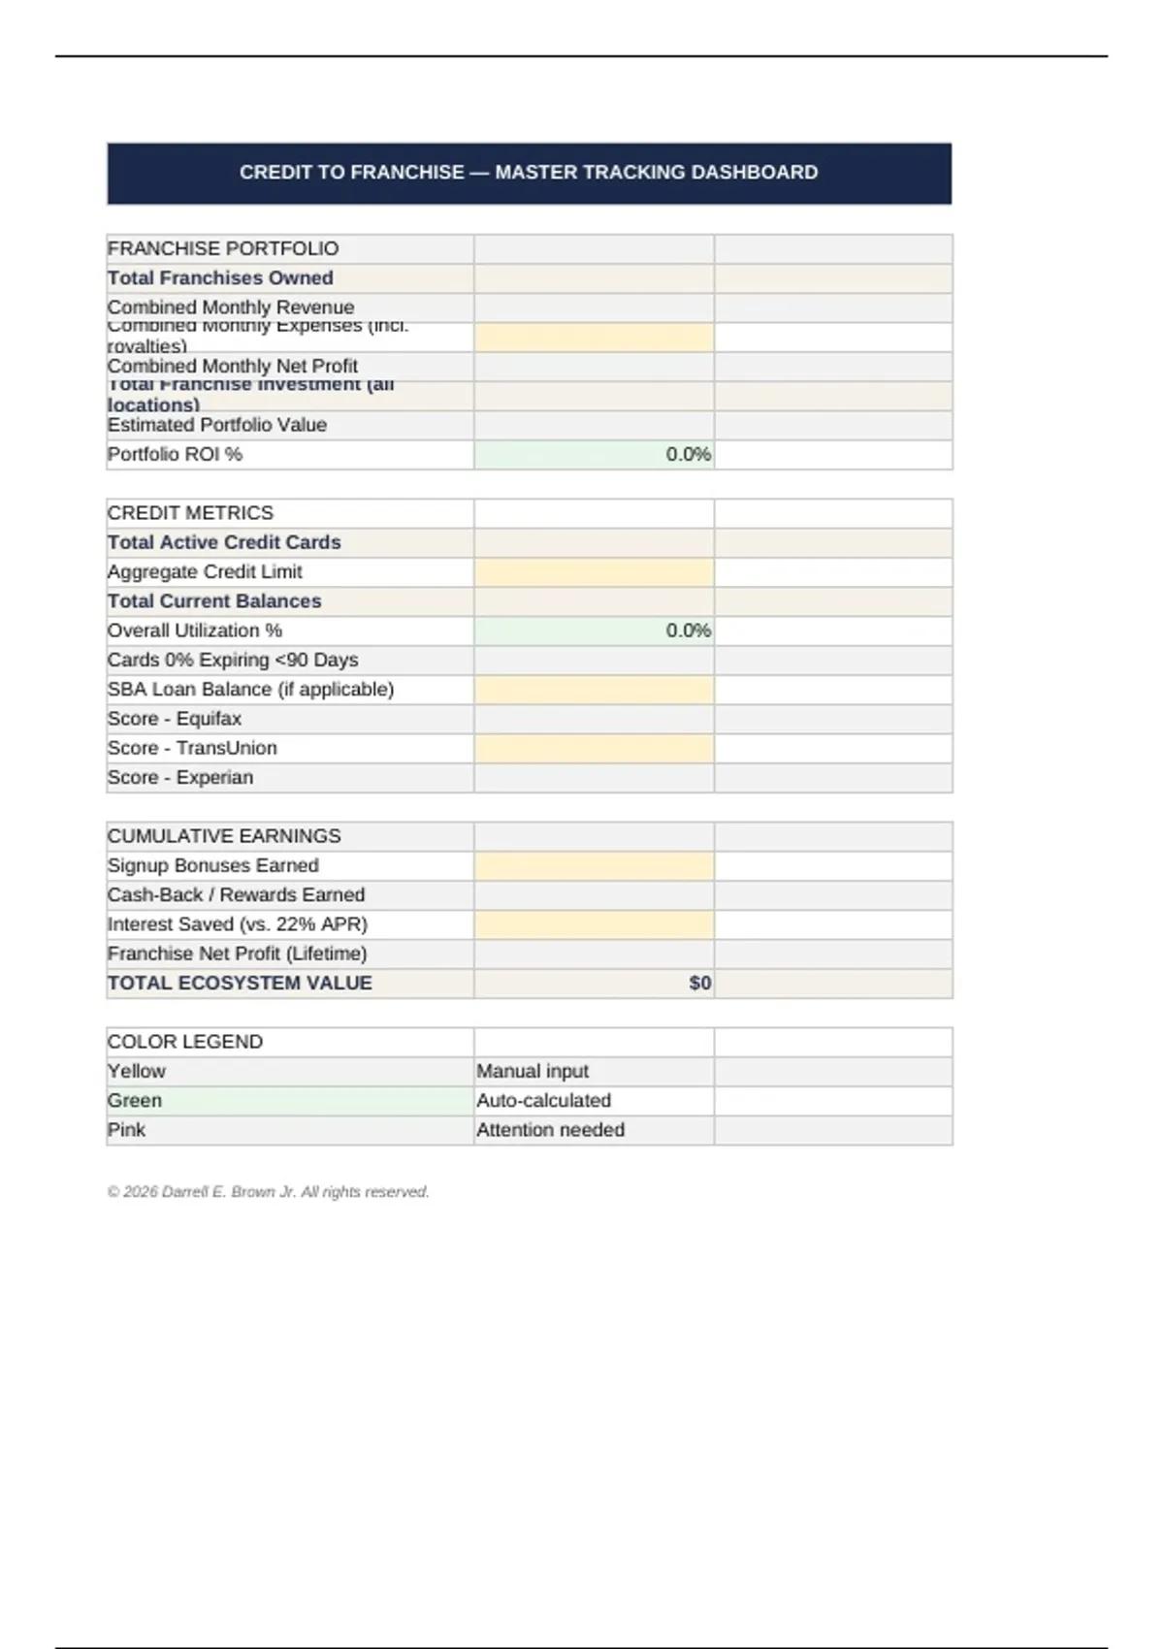This screenshot has height=1649, width=1164.
Task: Select the Aggregate Credit Limit input cell
Action: (594, 572)
